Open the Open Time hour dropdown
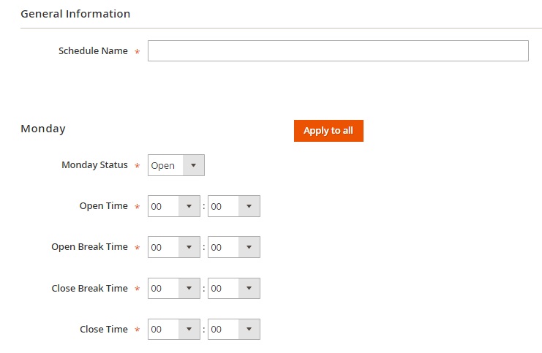 [174, 206]
